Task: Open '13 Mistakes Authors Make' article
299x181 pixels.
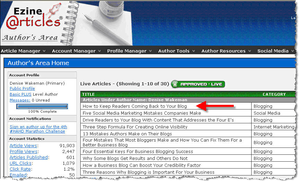Action: (127, 134)
